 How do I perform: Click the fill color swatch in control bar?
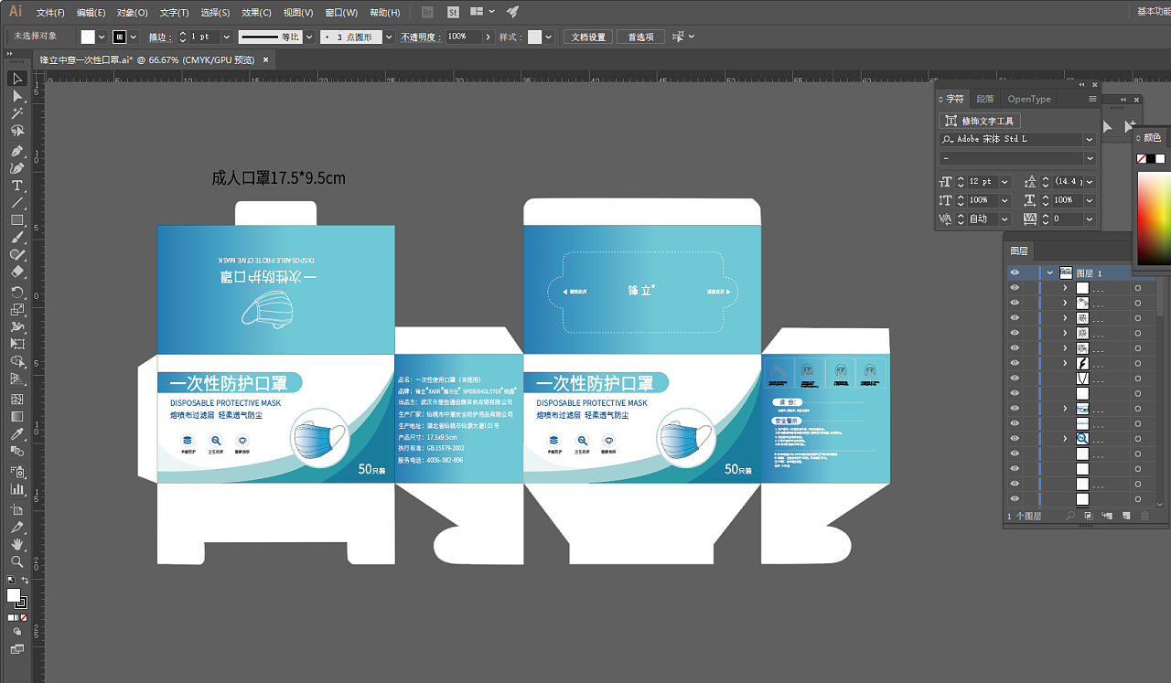point(88,37)
